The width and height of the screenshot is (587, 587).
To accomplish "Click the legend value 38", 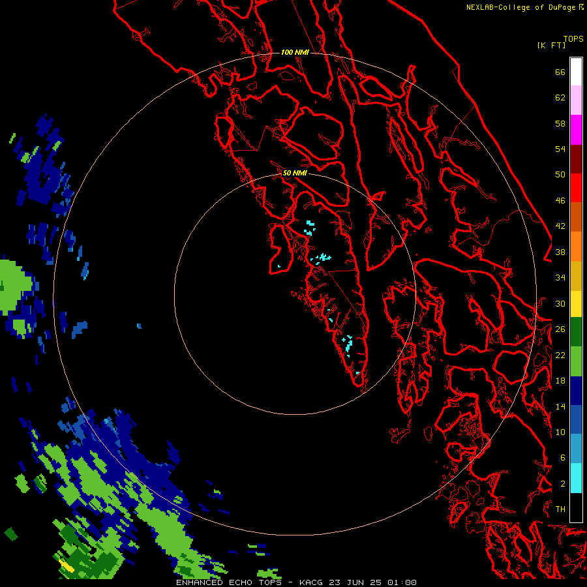I will click(x=560, y=252).
